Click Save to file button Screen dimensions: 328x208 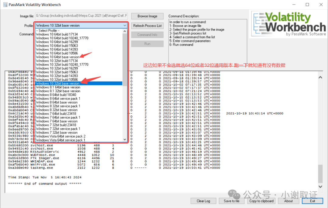pos(231,201)
